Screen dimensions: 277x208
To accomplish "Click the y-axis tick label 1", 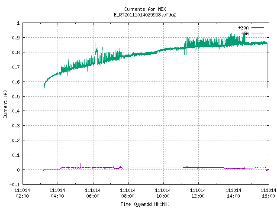I will (x=18, y=23).
